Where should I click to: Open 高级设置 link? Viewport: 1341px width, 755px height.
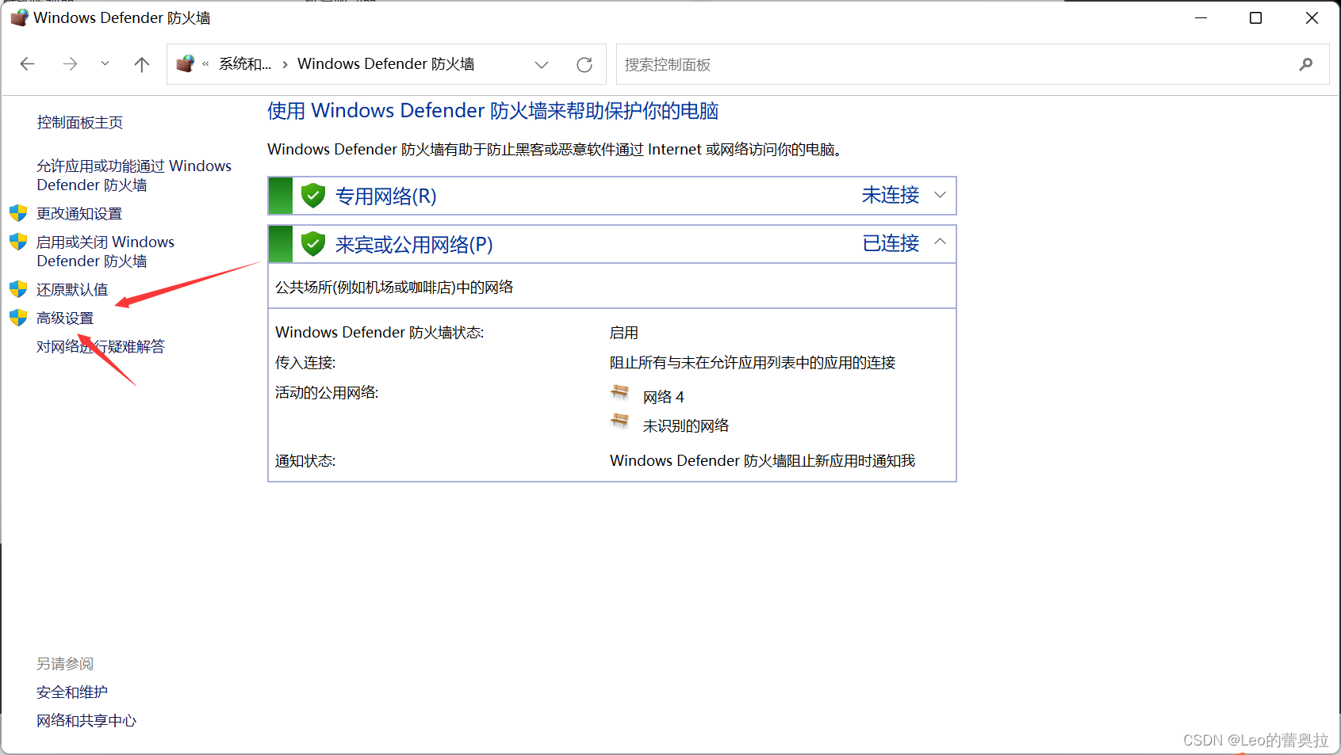(x=65, y=318)
